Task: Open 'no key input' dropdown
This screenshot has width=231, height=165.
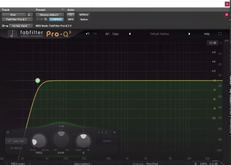Action: [21, 26]
